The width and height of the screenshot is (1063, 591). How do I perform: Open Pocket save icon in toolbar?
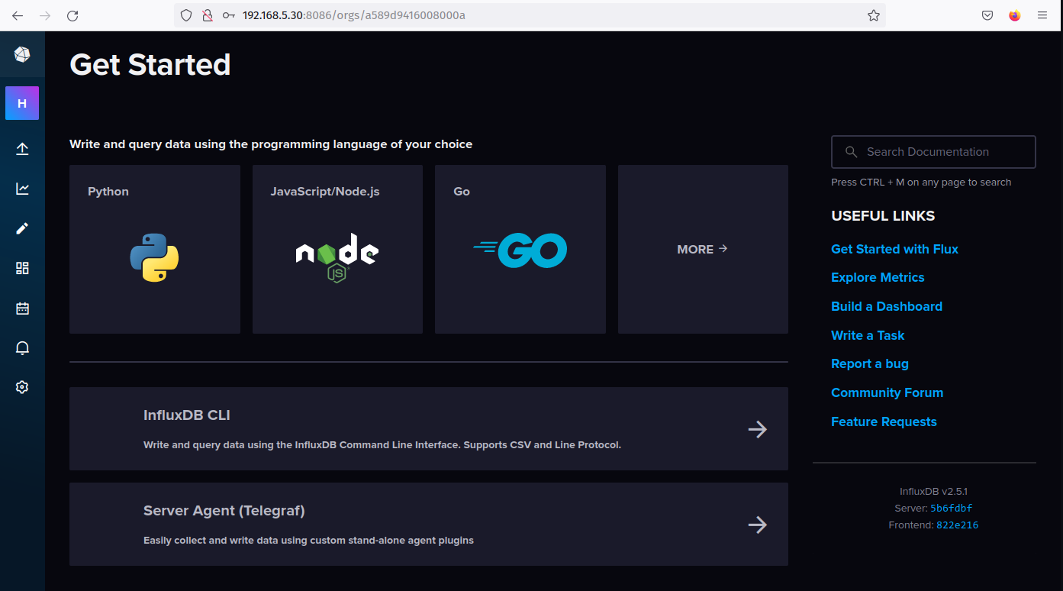[x=987, y=15]
